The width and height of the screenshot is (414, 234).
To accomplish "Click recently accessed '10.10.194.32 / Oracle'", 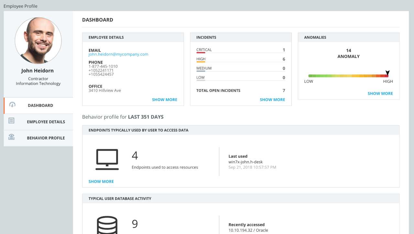I will (248, 230).
